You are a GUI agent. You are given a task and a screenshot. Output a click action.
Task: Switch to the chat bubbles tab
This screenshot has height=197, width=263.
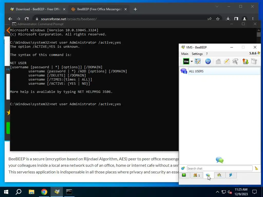coord(208,175)
